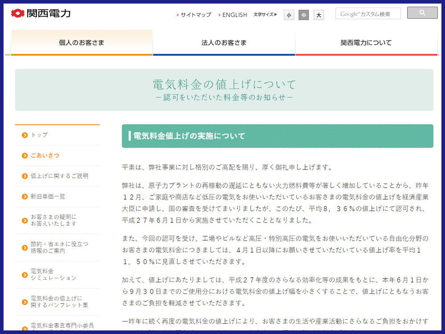Open the サイトマップ link
The height and width of the screenshot is (334, 445).
click(x=196, y=15)
